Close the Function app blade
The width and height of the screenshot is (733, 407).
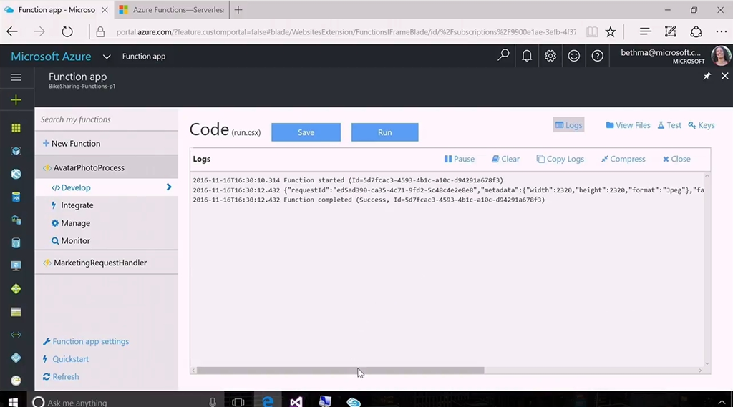(724, 76)
